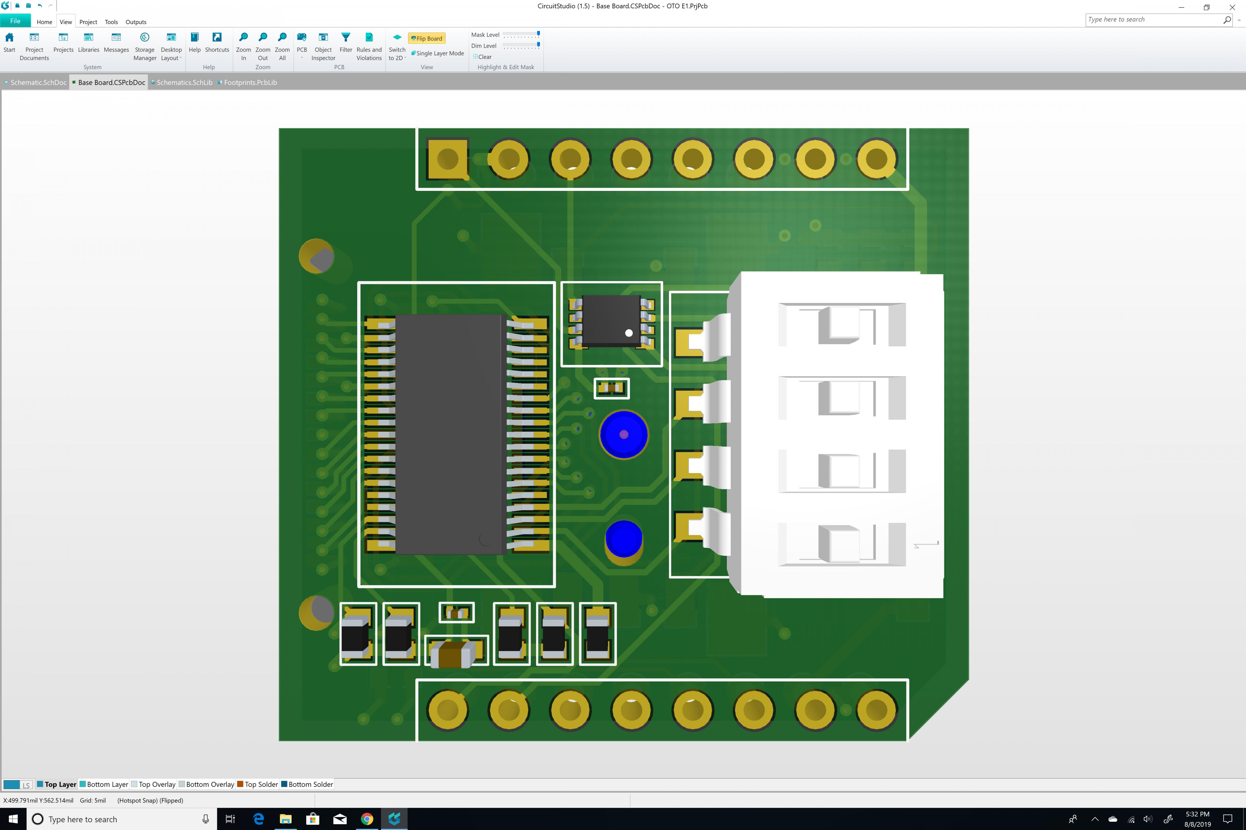Zoom In on the board
Viewport: 1246px width, 830px height.
243,47
